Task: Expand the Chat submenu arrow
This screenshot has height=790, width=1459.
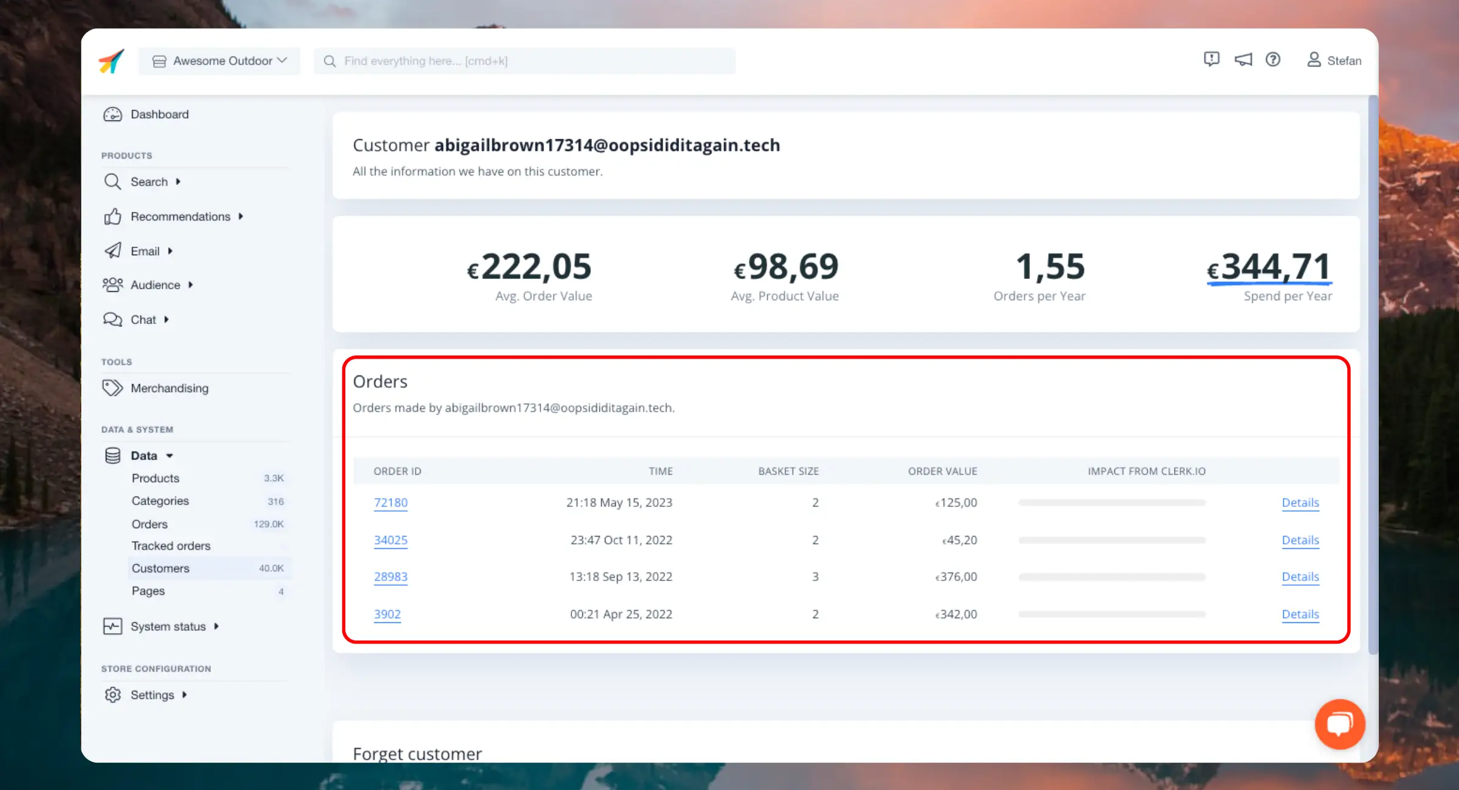Action: pos(166,320)
